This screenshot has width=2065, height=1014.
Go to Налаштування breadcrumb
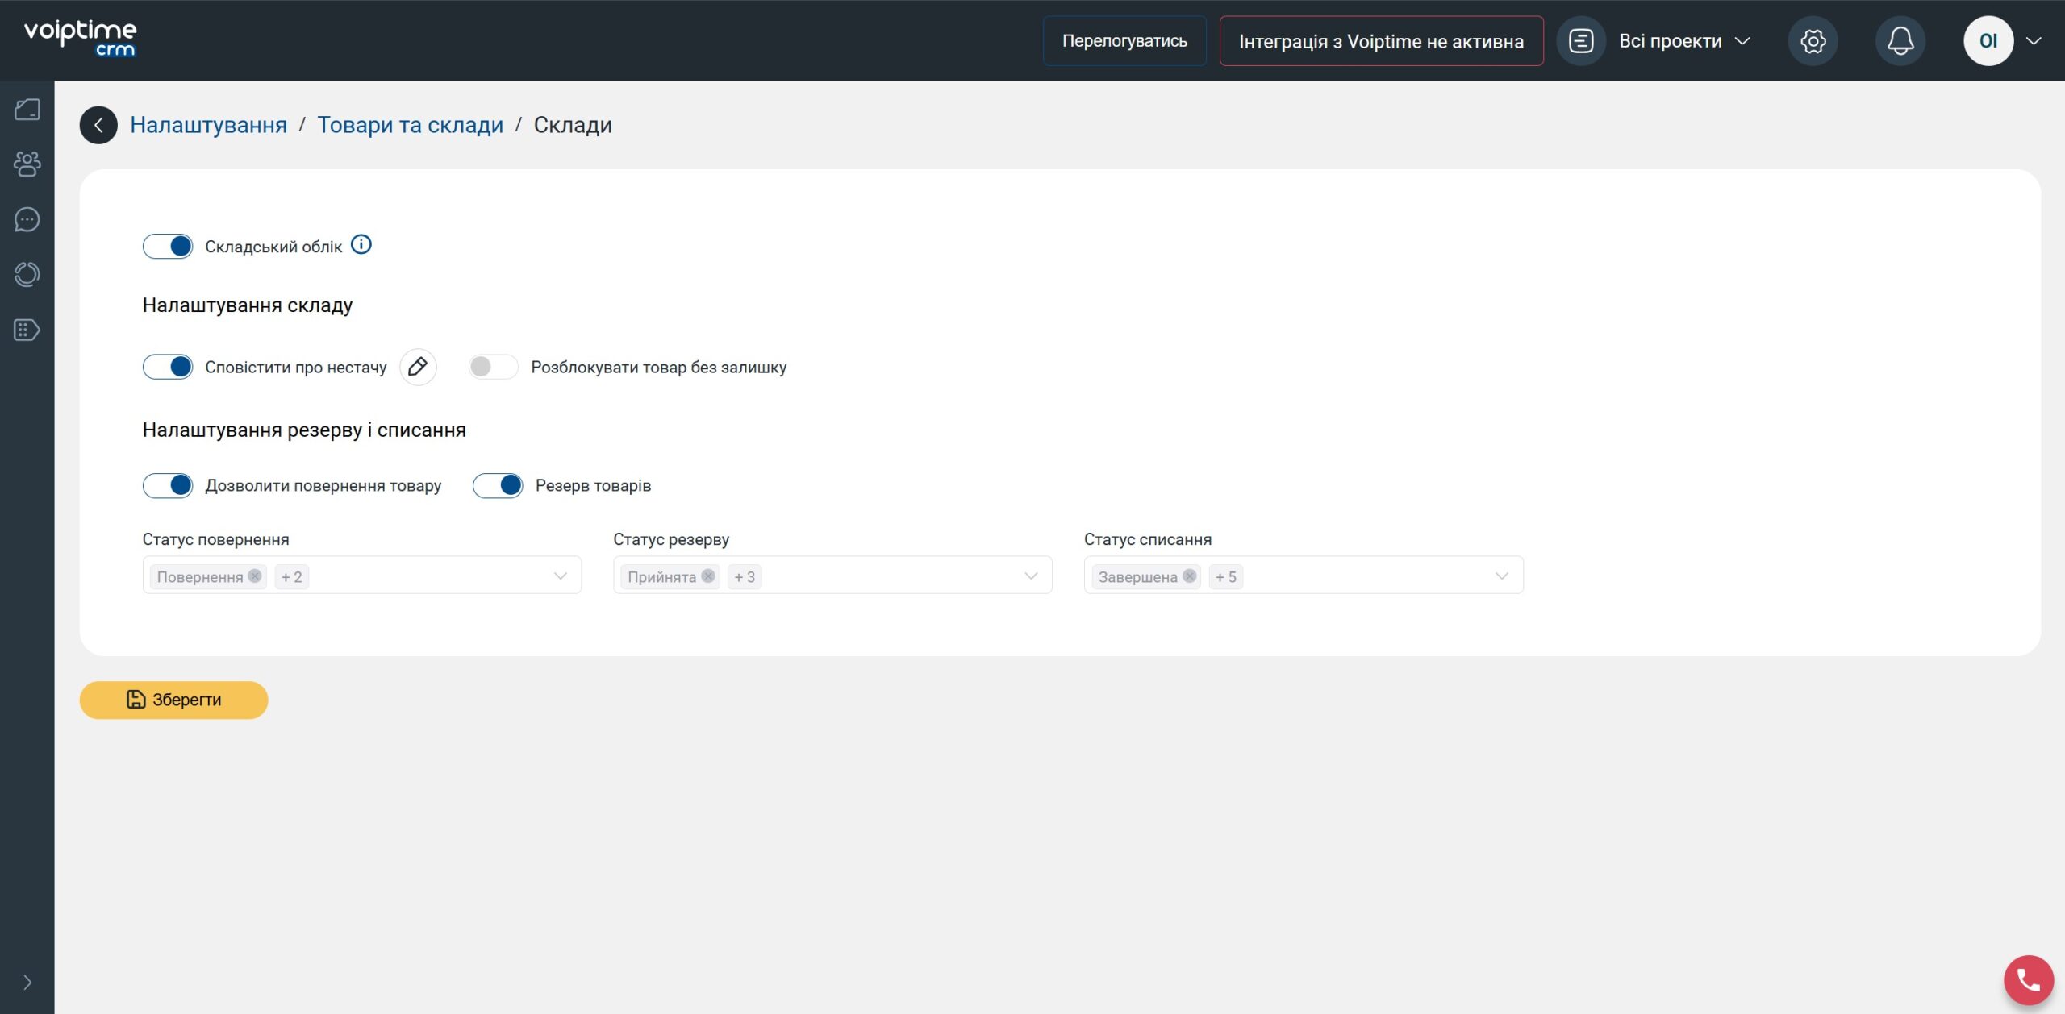point(208,125)
